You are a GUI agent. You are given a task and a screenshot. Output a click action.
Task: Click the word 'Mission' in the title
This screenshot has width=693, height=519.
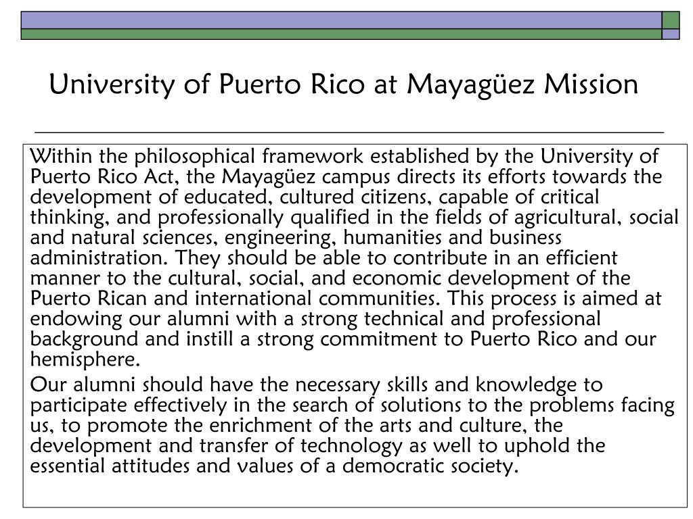click(591, 84)
